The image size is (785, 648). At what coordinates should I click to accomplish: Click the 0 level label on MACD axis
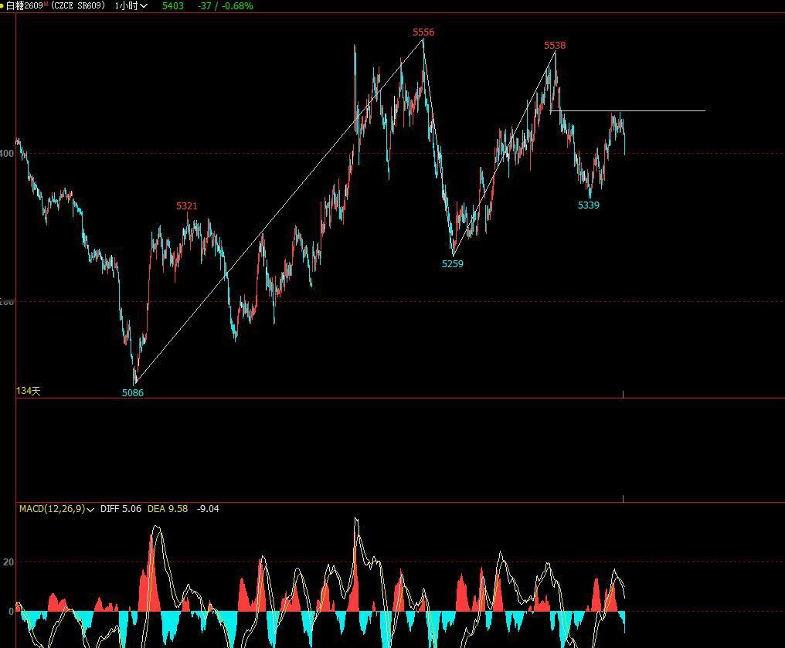(x=11, y=611)
